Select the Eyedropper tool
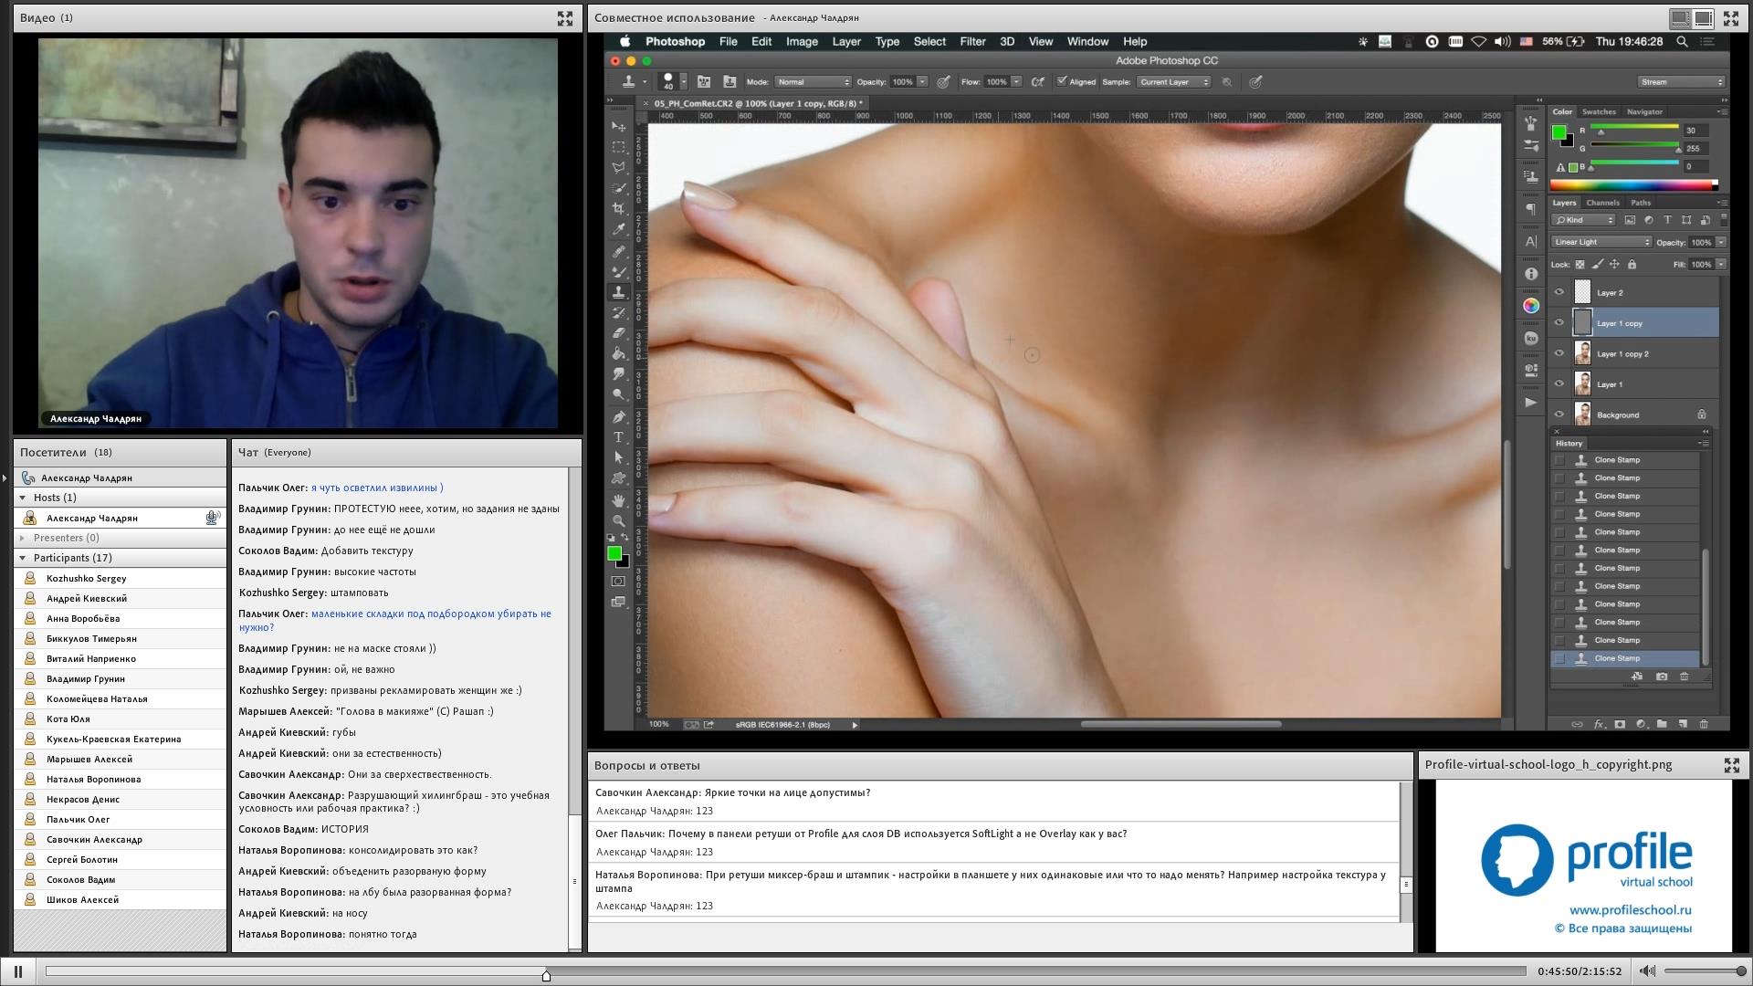Screen dimensions: 1753x986 coord(618,229)
